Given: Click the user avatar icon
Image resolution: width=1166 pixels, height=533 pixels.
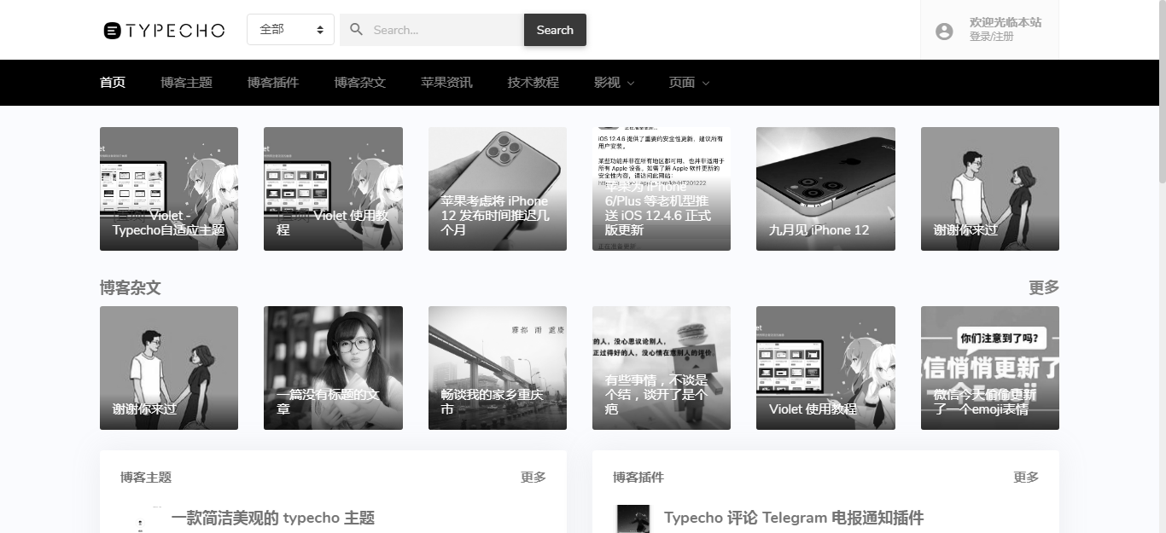Looking at the screenshot, I should tap(944, 32).
